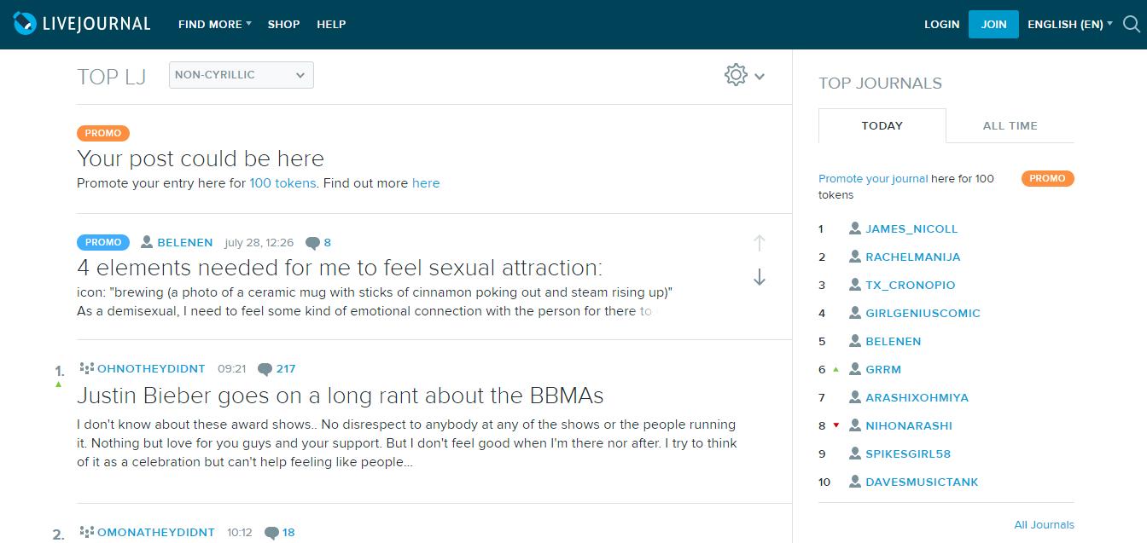The width and height of the screenshot is (1147, 543).
Task: Click the user icon next to DAVESMUSICTANK
Action: [x=855, y=482]
